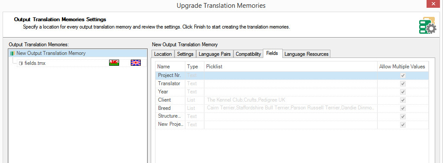Toggle Allow Multiple Values for Translator field

click(x=403, y=83)
